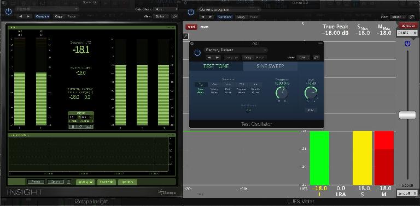Click the LUFS Meter gain fader handle
Viewport: 420px width, 206px height.
click(x=407, y=115)
